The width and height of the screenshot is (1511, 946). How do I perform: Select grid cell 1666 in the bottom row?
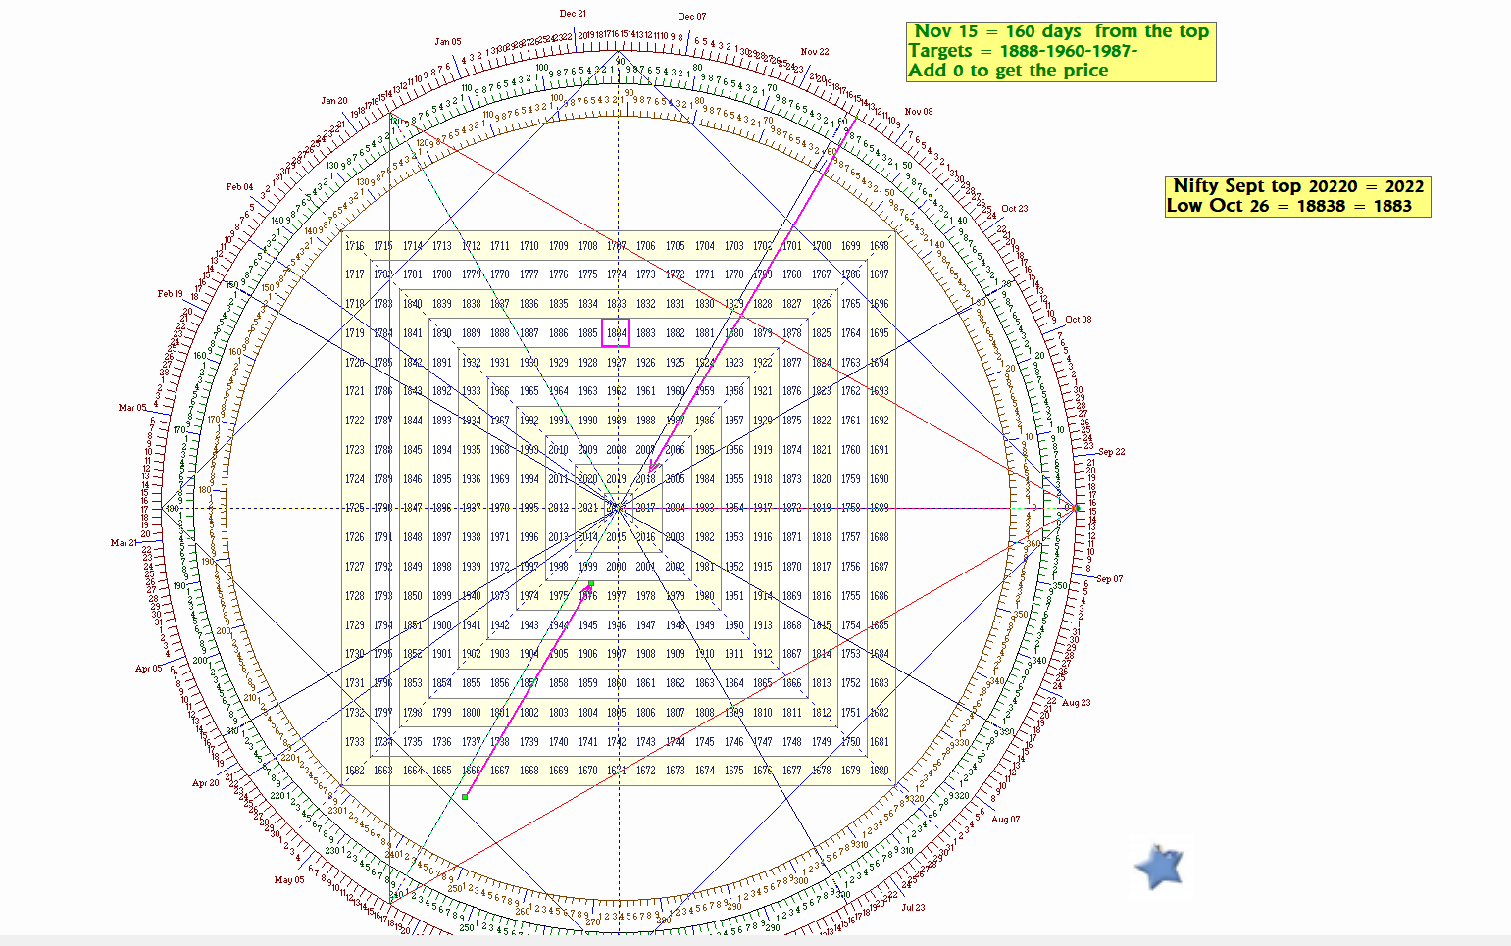[472, 771]
